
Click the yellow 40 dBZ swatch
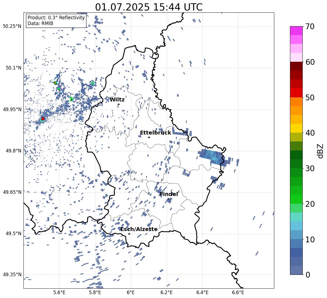point(296,128)
